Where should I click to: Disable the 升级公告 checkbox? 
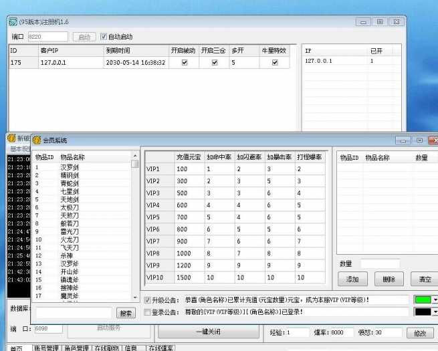pos(148,300)
